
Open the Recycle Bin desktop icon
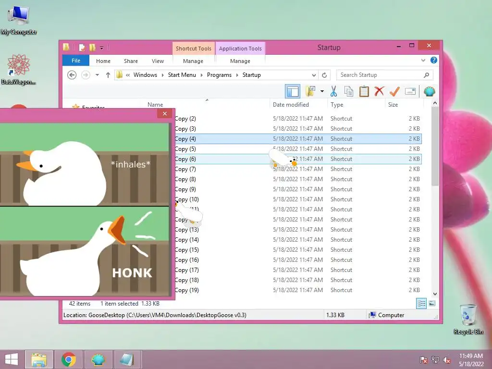[468, 319]
